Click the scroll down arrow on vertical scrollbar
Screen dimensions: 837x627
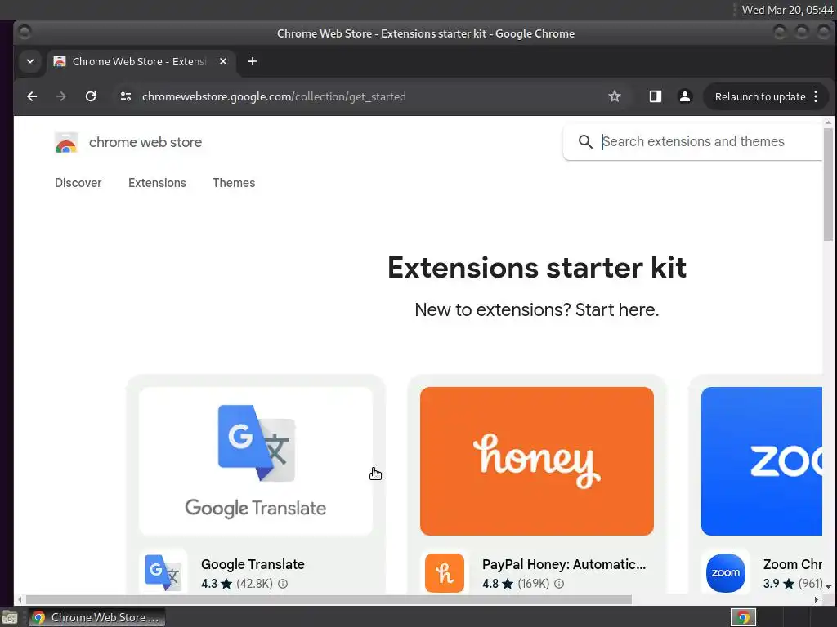pos(828,587)
